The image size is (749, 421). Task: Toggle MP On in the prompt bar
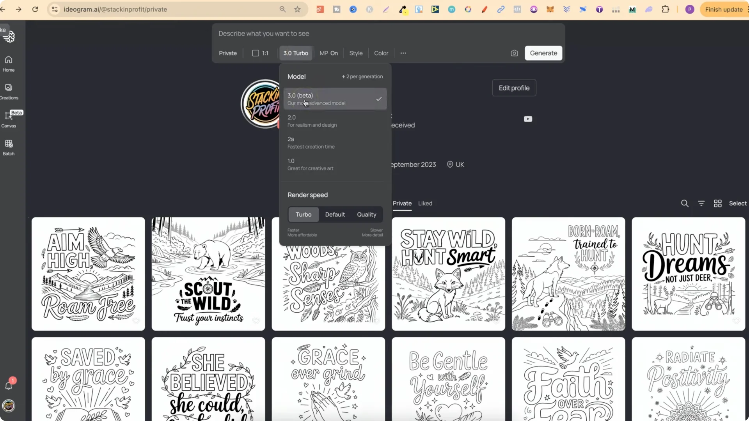329,53
